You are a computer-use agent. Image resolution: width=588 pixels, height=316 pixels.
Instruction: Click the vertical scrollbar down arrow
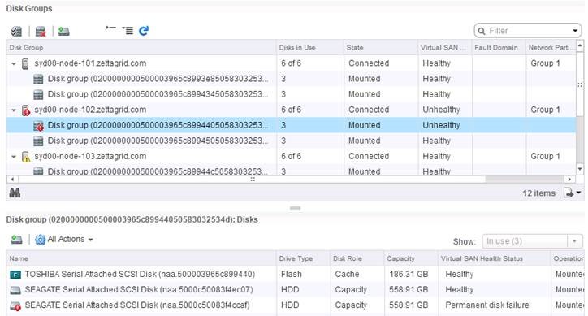tap(580, 170)
